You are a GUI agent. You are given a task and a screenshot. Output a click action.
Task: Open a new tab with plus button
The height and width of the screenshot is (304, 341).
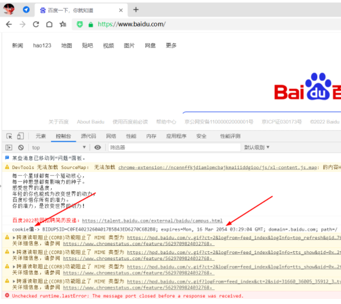[136, 10]
